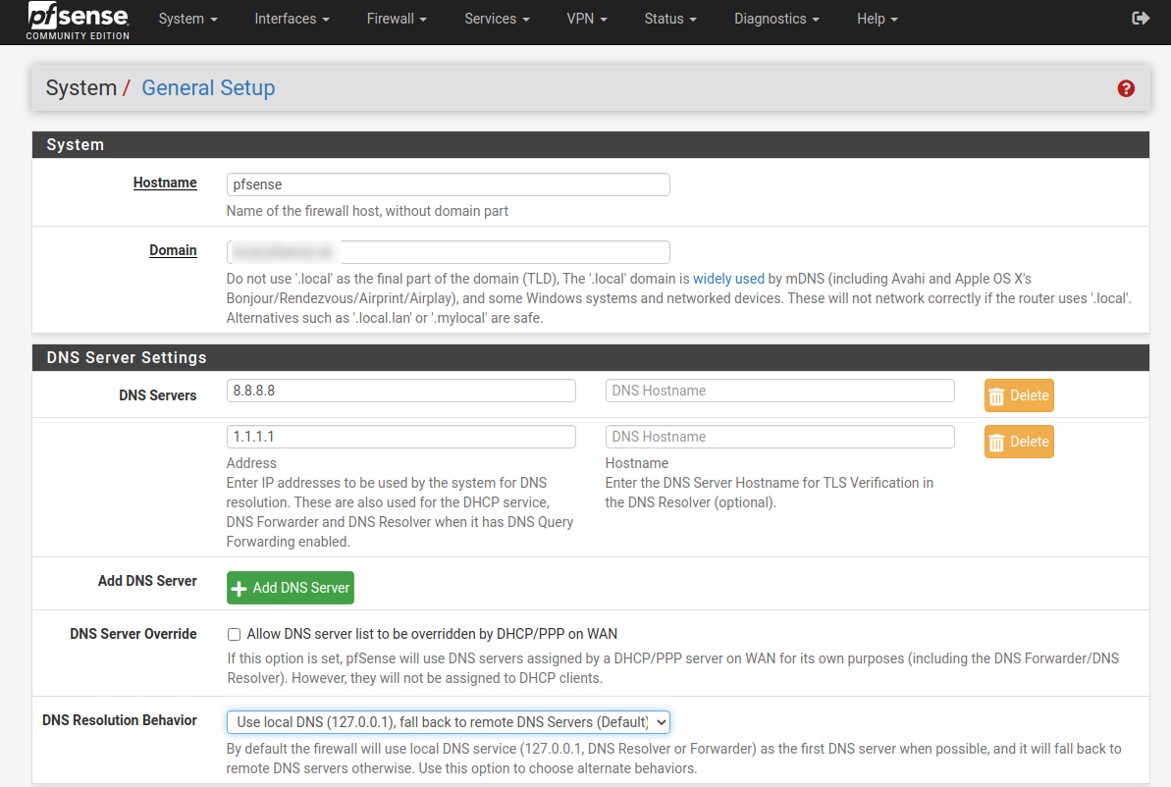The width and height of the screenshot is (1171, 787).
Task: Click the logout icon in top bar
Action: [1140, 19]
